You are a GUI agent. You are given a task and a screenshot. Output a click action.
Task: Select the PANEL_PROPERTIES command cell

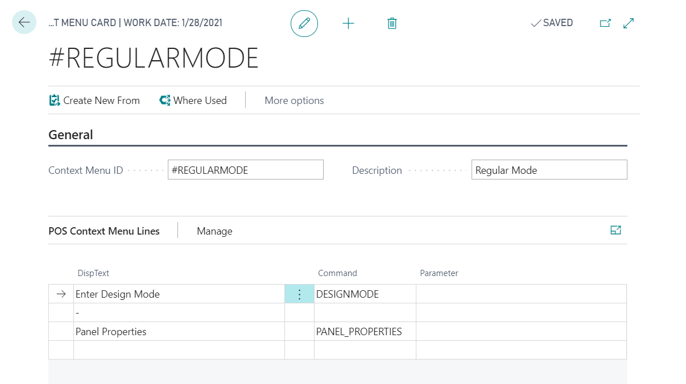tap(364, 332)
